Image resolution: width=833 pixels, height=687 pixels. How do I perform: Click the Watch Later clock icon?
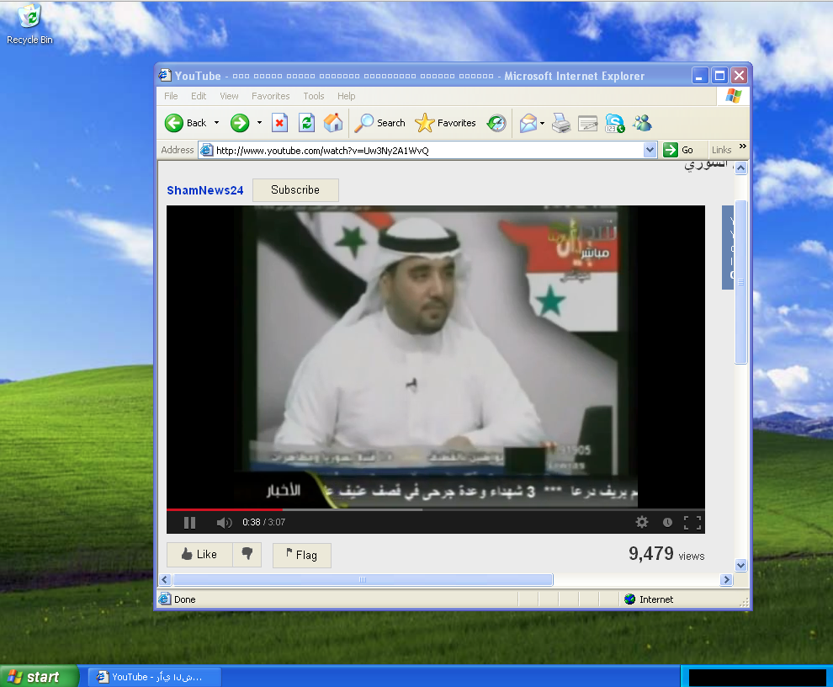pos(668,523)
